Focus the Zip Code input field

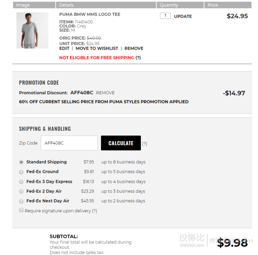69,143
